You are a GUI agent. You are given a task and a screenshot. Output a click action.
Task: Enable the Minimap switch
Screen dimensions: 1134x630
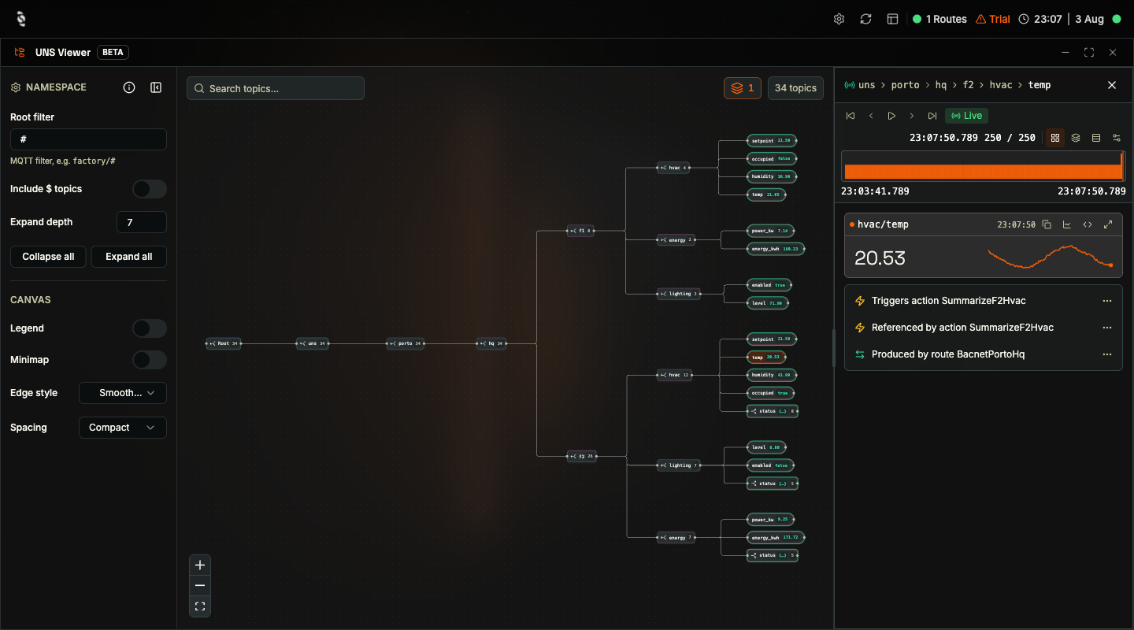click(150, 360)
